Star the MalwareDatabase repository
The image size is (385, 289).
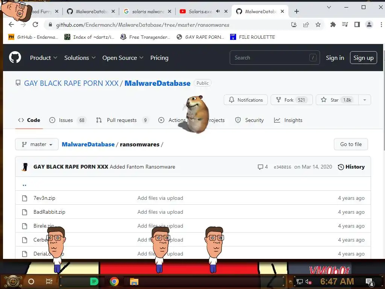pyautogui.click(x=337, y=100)
